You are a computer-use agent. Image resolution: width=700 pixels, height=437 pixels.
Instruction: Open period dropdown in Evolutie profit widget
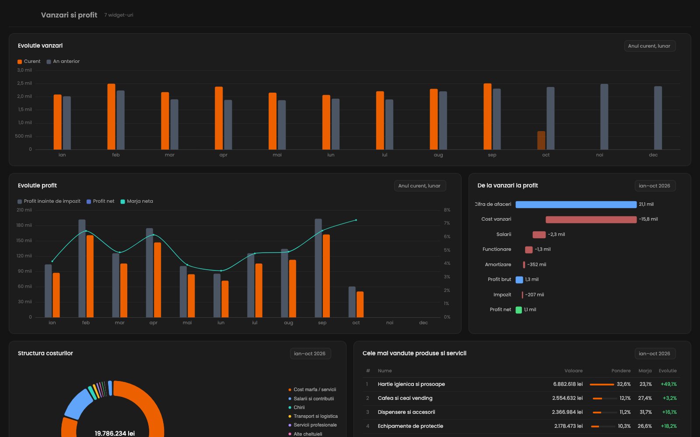pyautogui.click(x=420, y=186)
